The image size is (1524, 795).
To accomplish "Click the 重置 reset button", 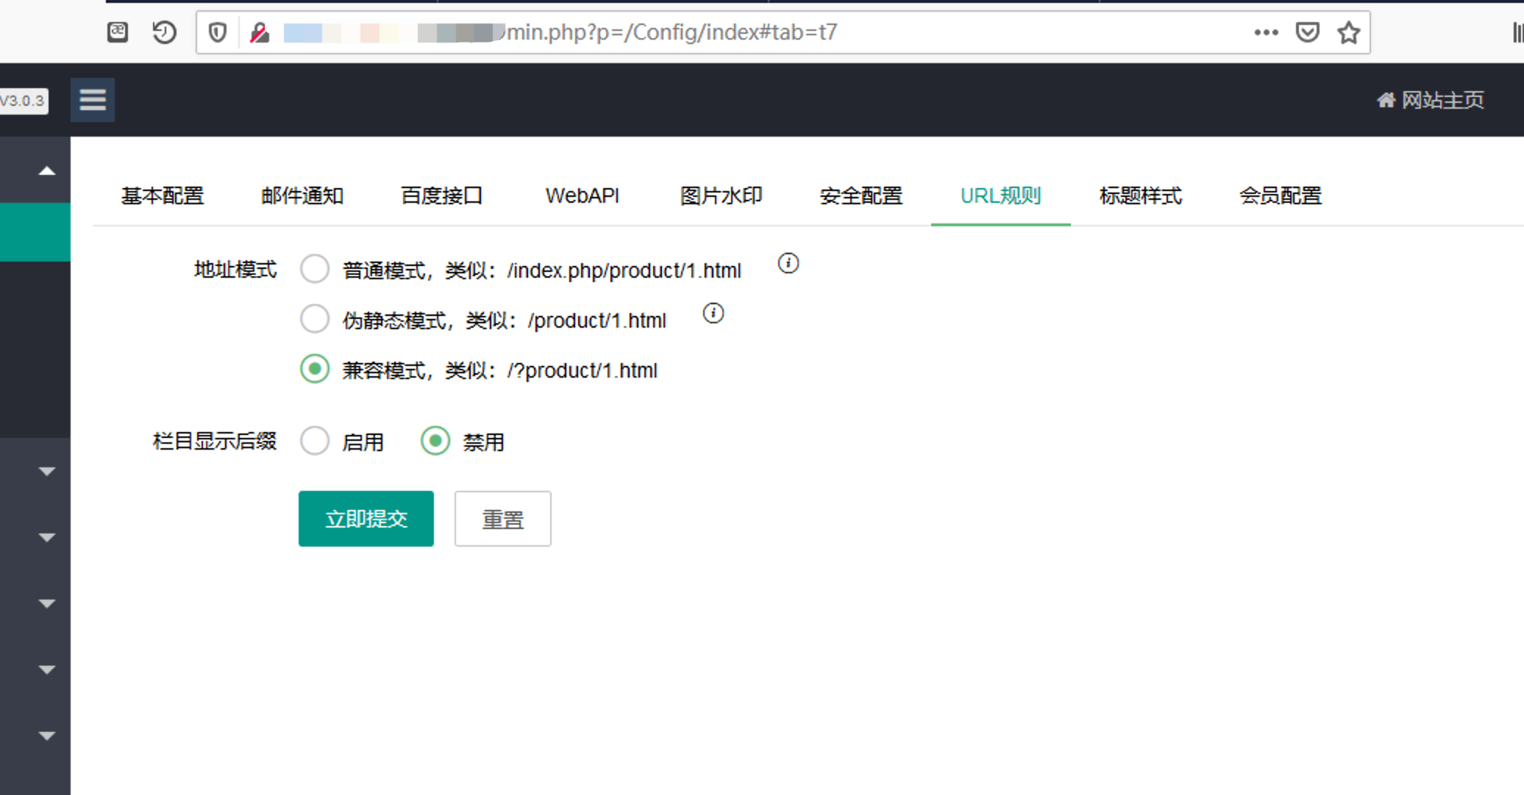I will (x=502, y=519).
